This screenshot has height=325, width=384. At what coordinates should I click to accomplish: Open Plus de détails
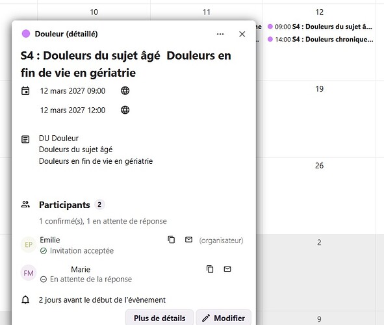coord(159,318)
